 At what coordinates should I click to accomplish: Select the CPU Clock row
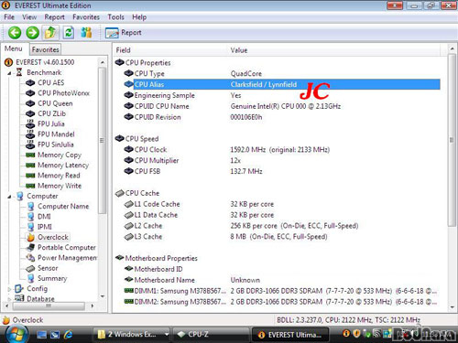click(278, 150)
